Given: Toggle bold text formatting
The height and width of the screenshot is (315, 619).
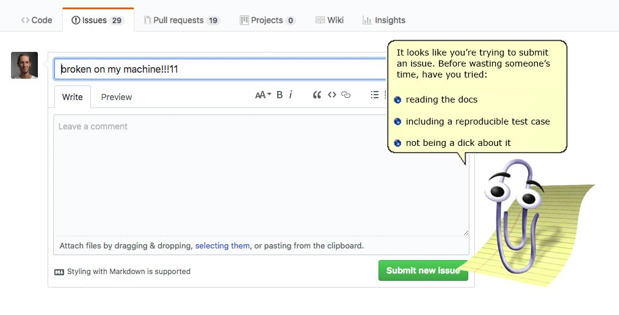Looking at the screenshot, I should click(280, 95).
